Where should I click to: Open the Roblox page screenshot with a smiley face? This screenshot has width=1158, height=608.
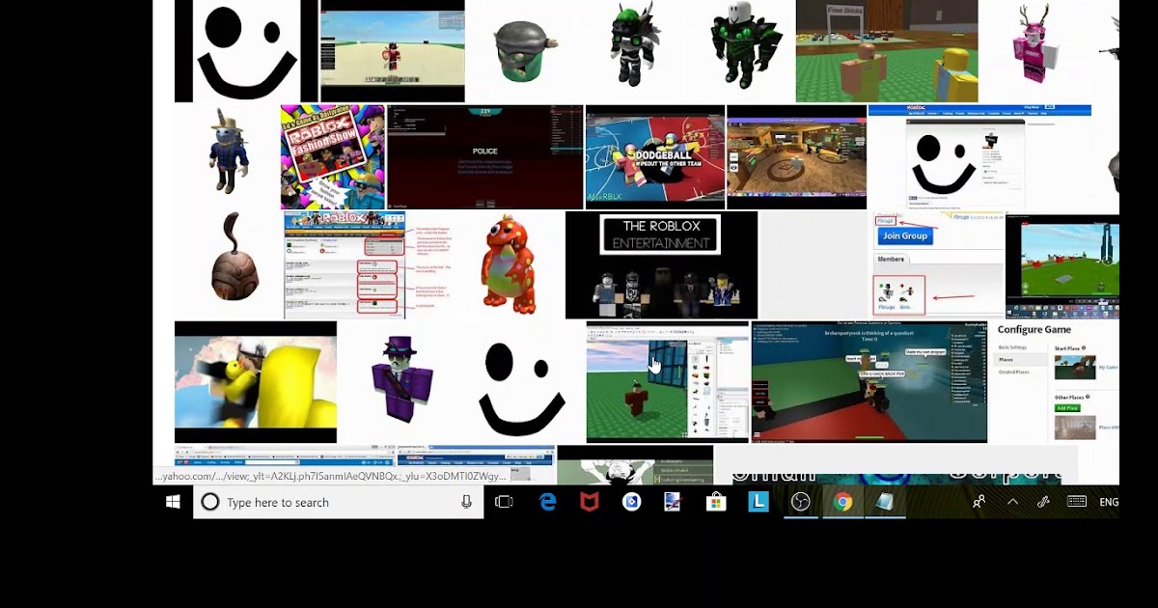pos(979,157)
